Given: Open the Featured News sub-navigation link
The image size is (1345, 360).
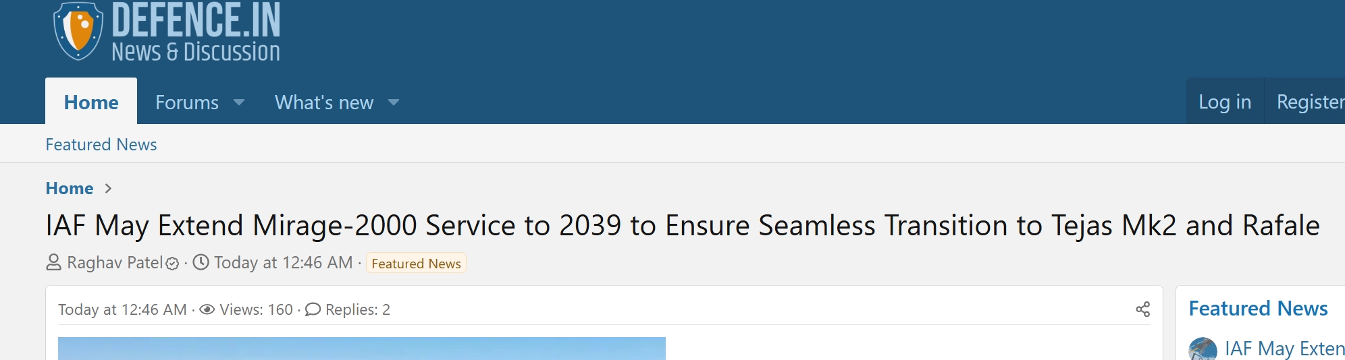Looking at the screenshot, I should [x=101, y=144].
